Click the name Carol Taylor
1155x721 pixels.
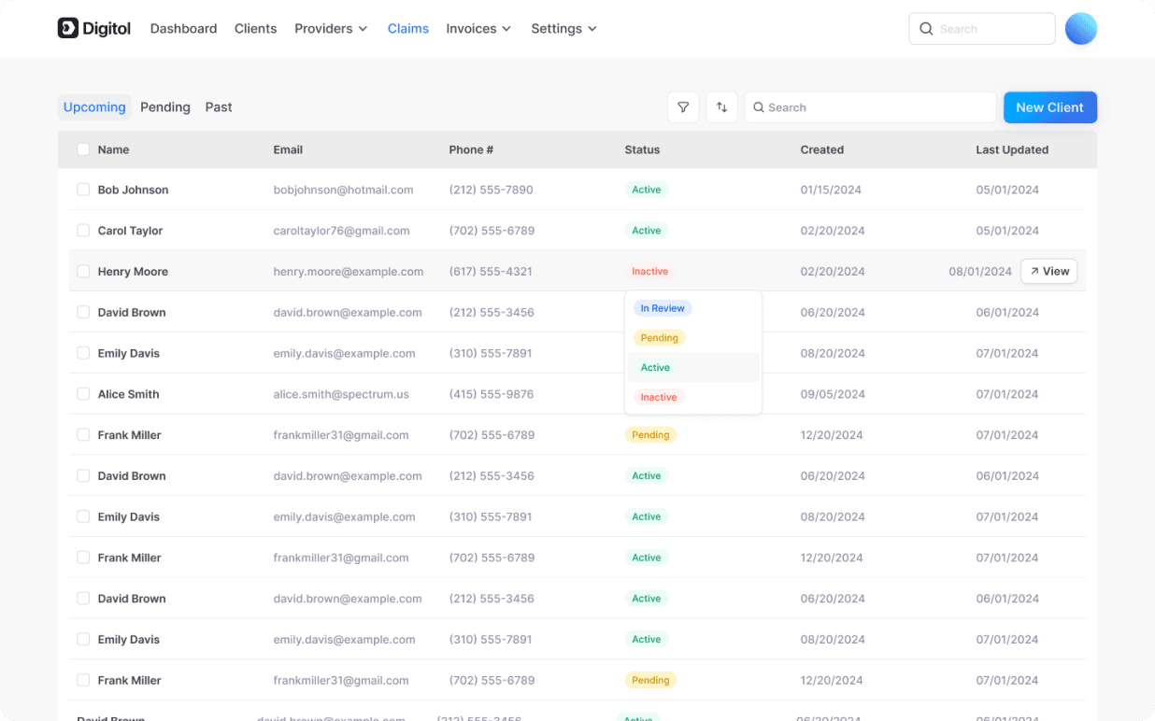click(130, 231)
